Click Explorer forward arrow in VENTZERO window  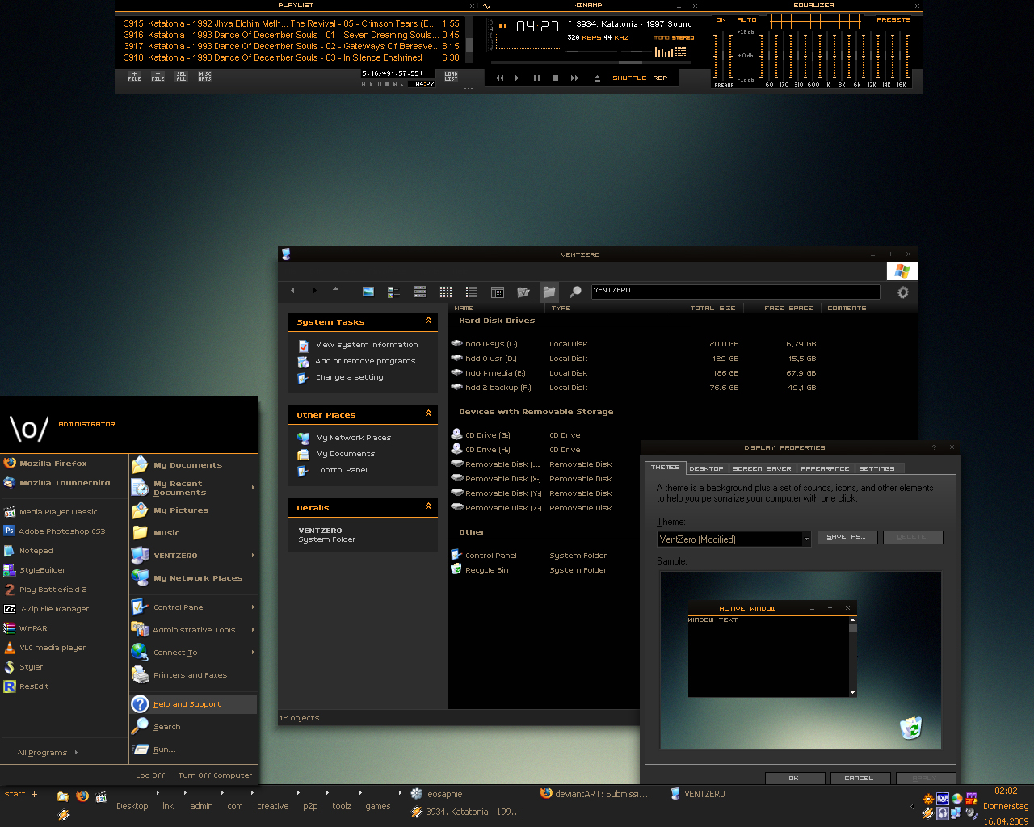click(x=315, y=291)
